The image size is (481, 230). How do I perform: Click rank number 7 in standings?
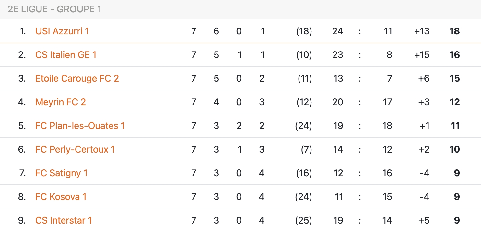tap(22, 173)
